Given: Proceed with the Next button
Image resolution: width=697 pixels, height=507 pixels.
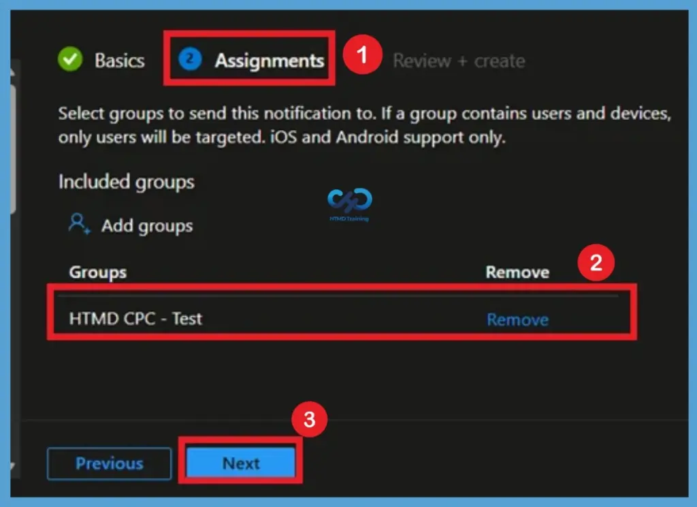Looking at the screenshot, I should [x=241, y=463].
